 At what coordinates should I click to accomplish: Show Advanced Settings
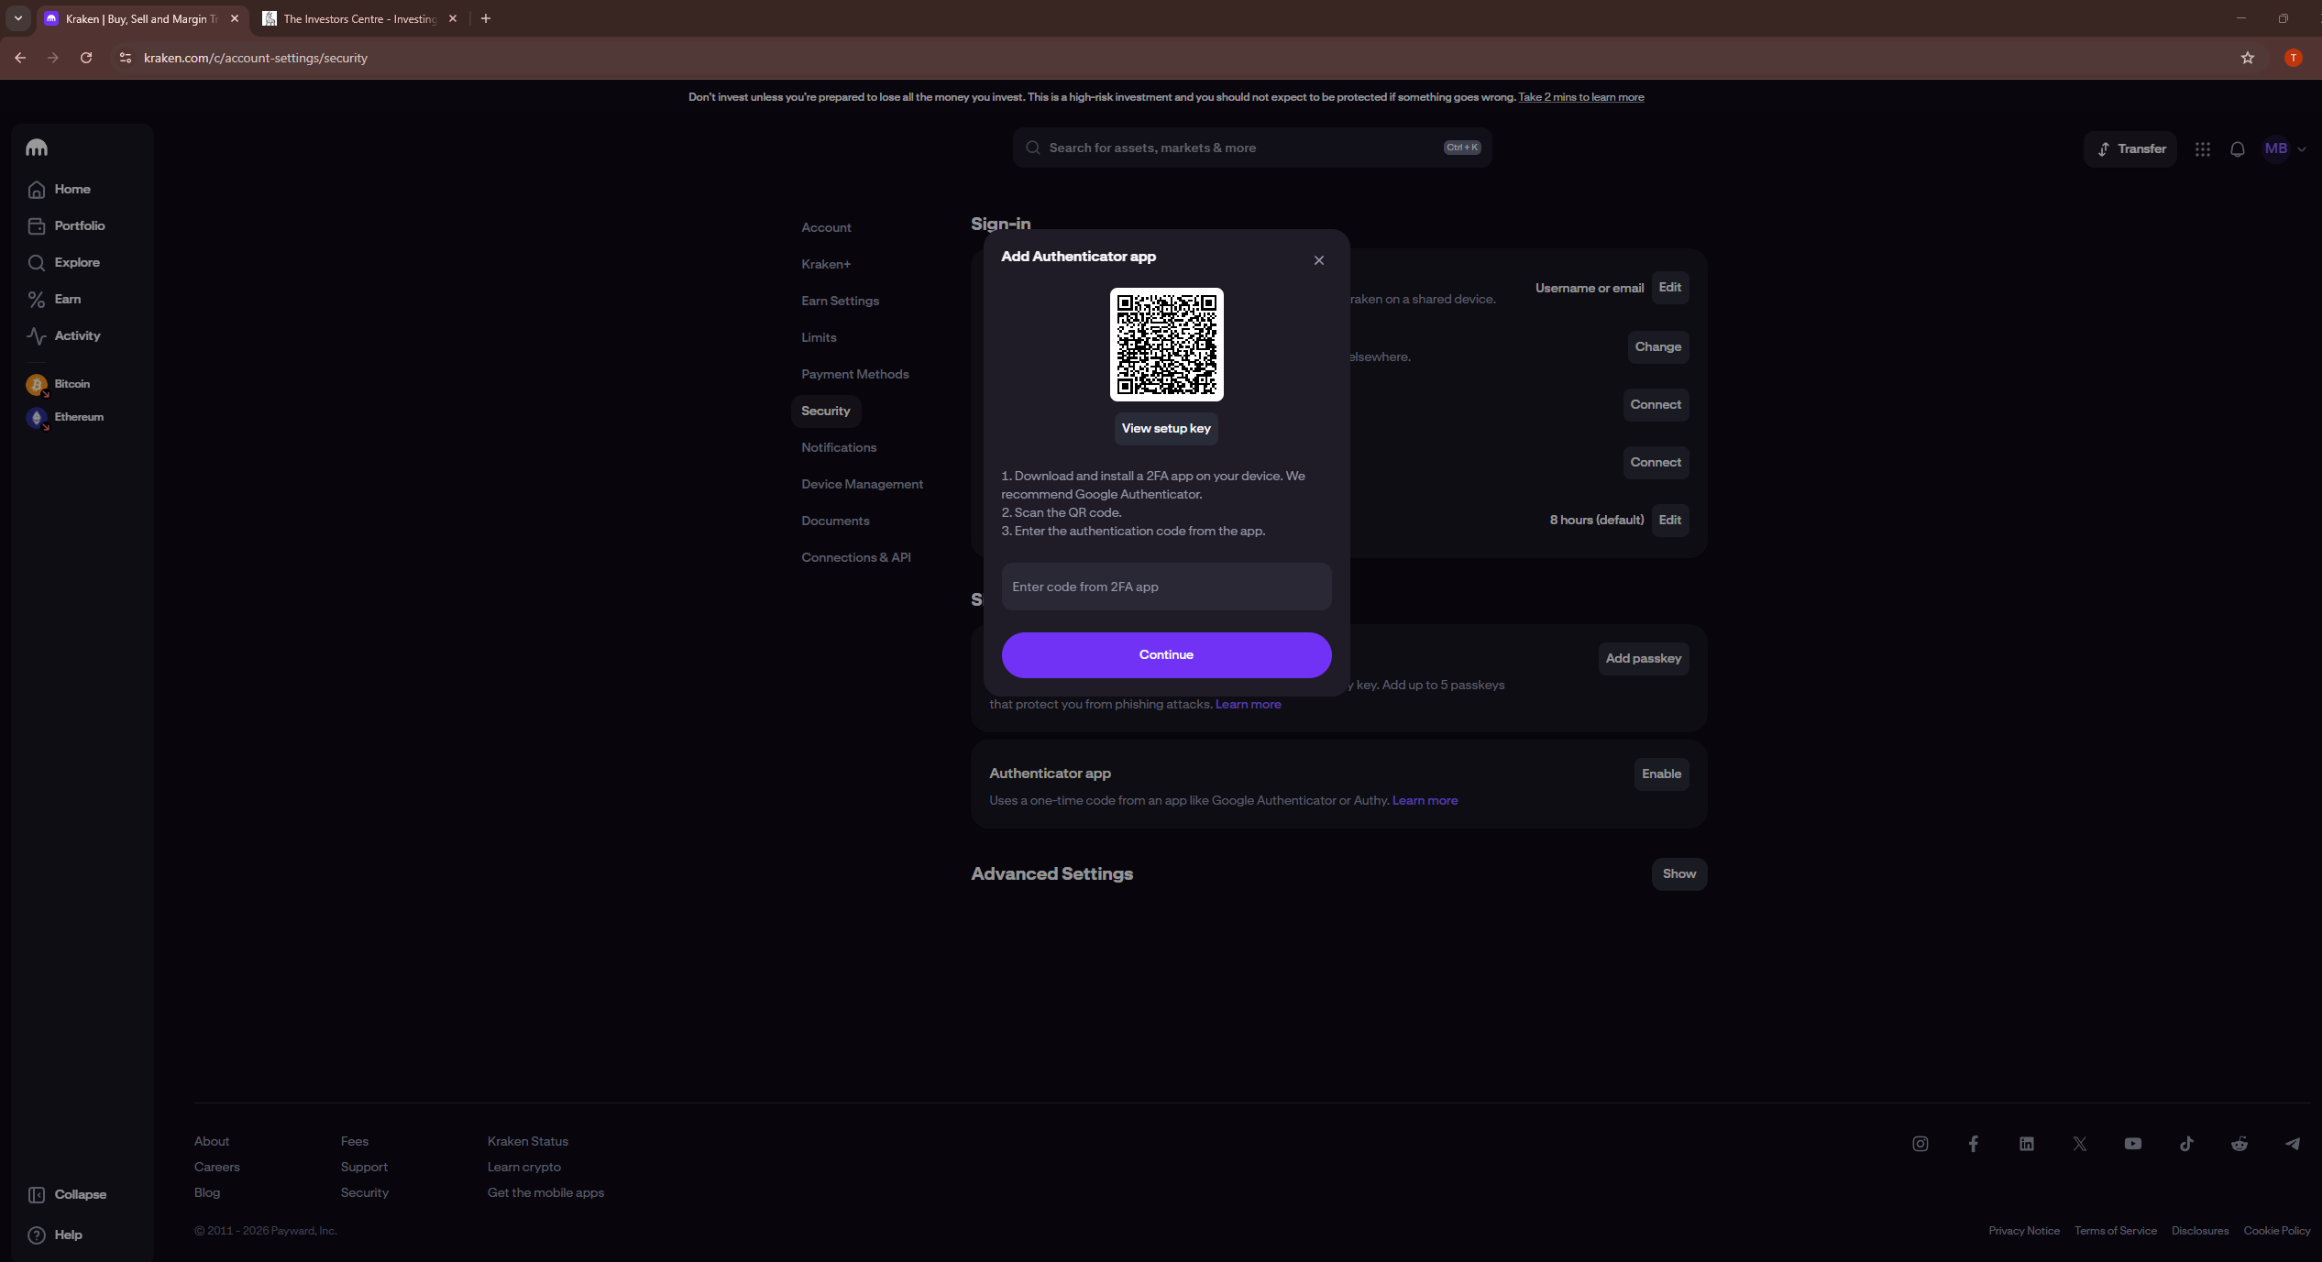[1679, 873]
